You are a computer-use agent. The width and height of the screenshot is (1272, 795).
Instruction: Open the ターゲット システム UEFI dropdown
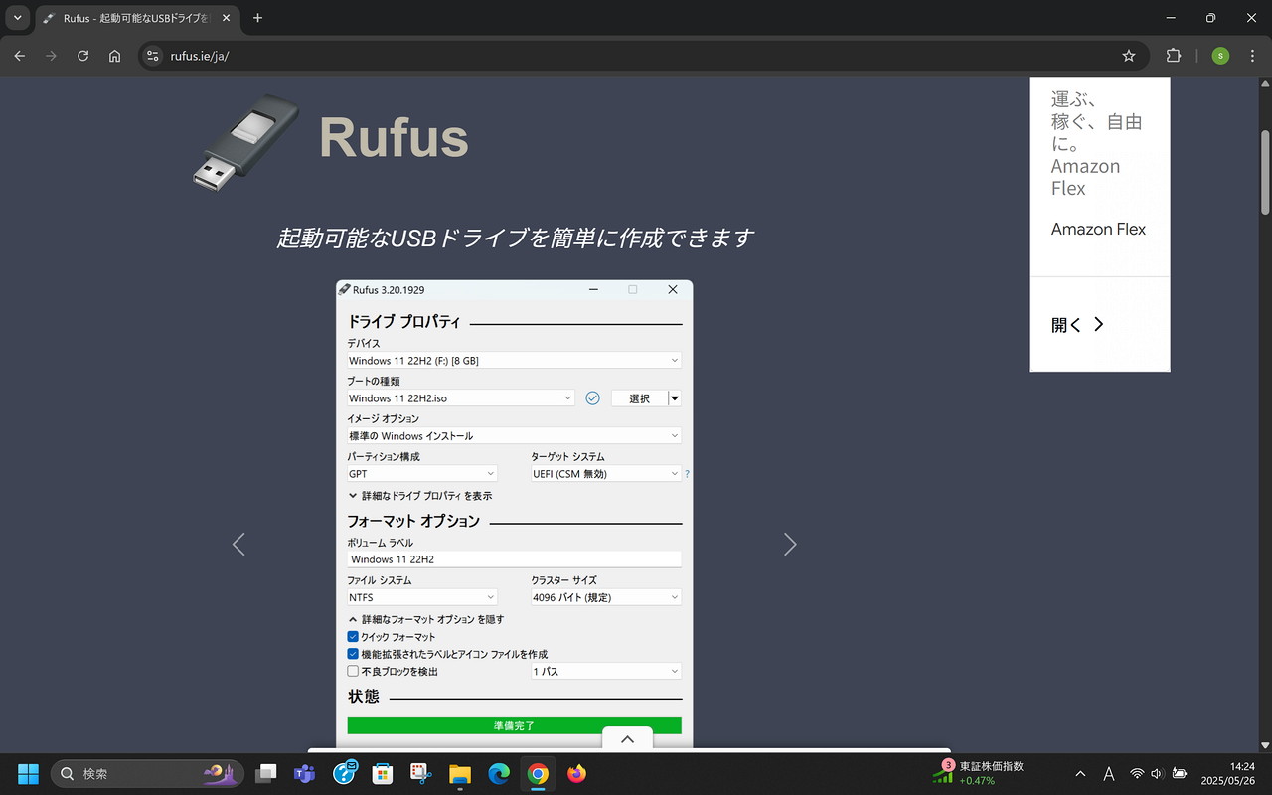(605, 474)
